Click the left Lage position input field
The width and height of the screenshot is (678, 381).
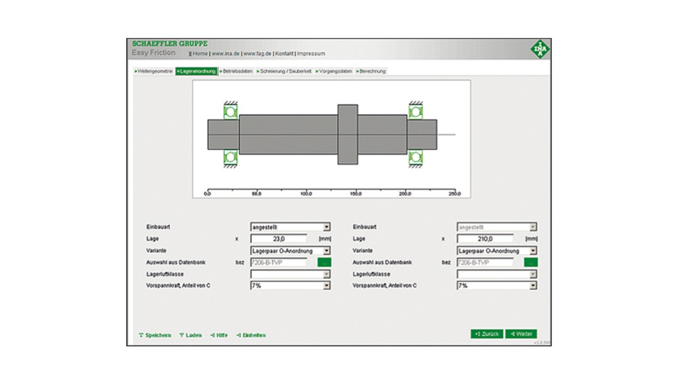279,239
